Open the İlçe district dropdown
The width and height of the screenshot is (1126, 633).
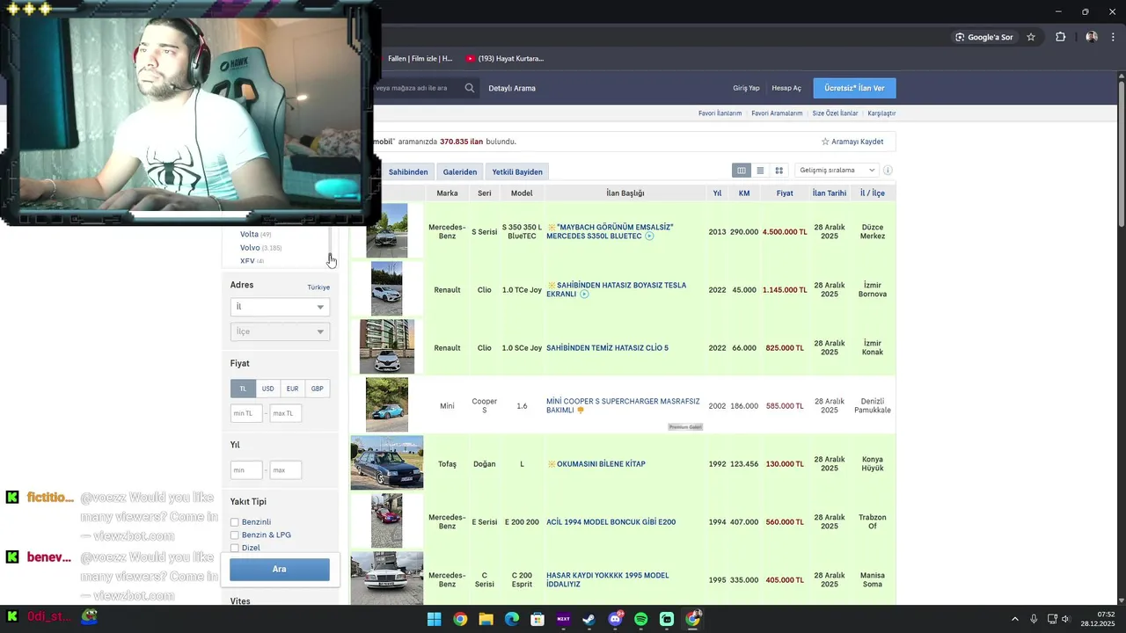point(280,331)
